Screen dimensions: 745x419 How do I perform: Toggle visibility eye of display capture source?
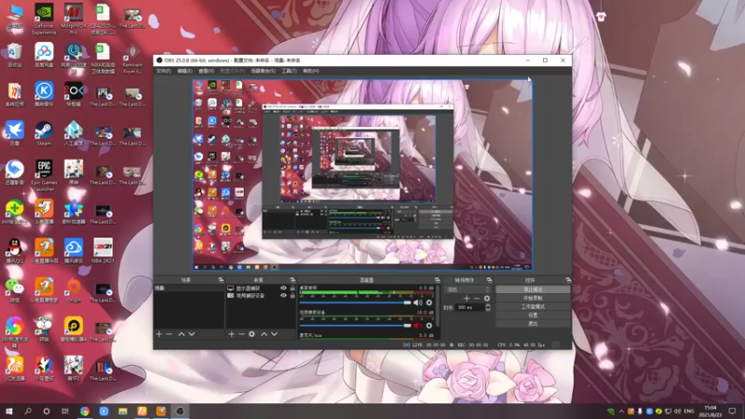[284, 289]
